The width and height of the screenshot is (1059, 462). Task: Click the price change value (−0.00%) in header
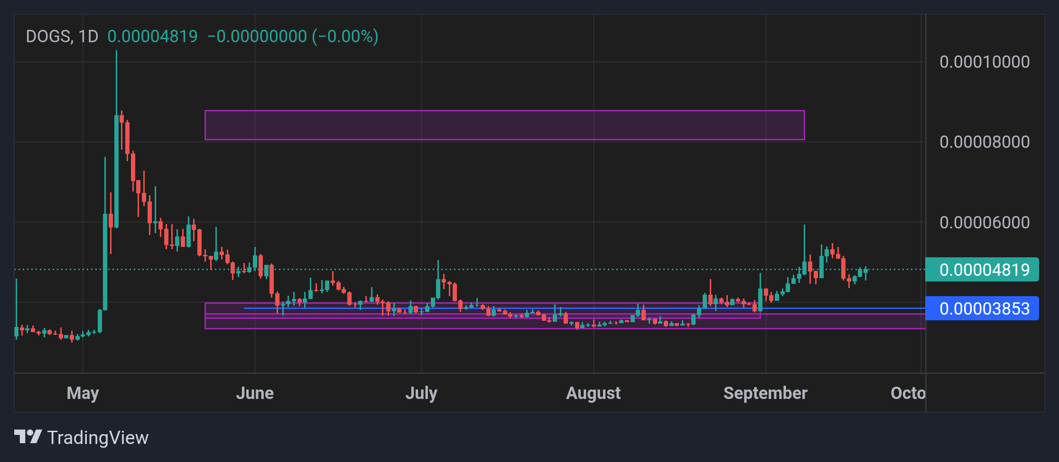point(345,36)
